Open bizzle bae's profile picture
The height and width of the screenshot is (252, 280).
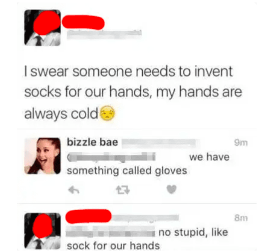coord(42,156)
